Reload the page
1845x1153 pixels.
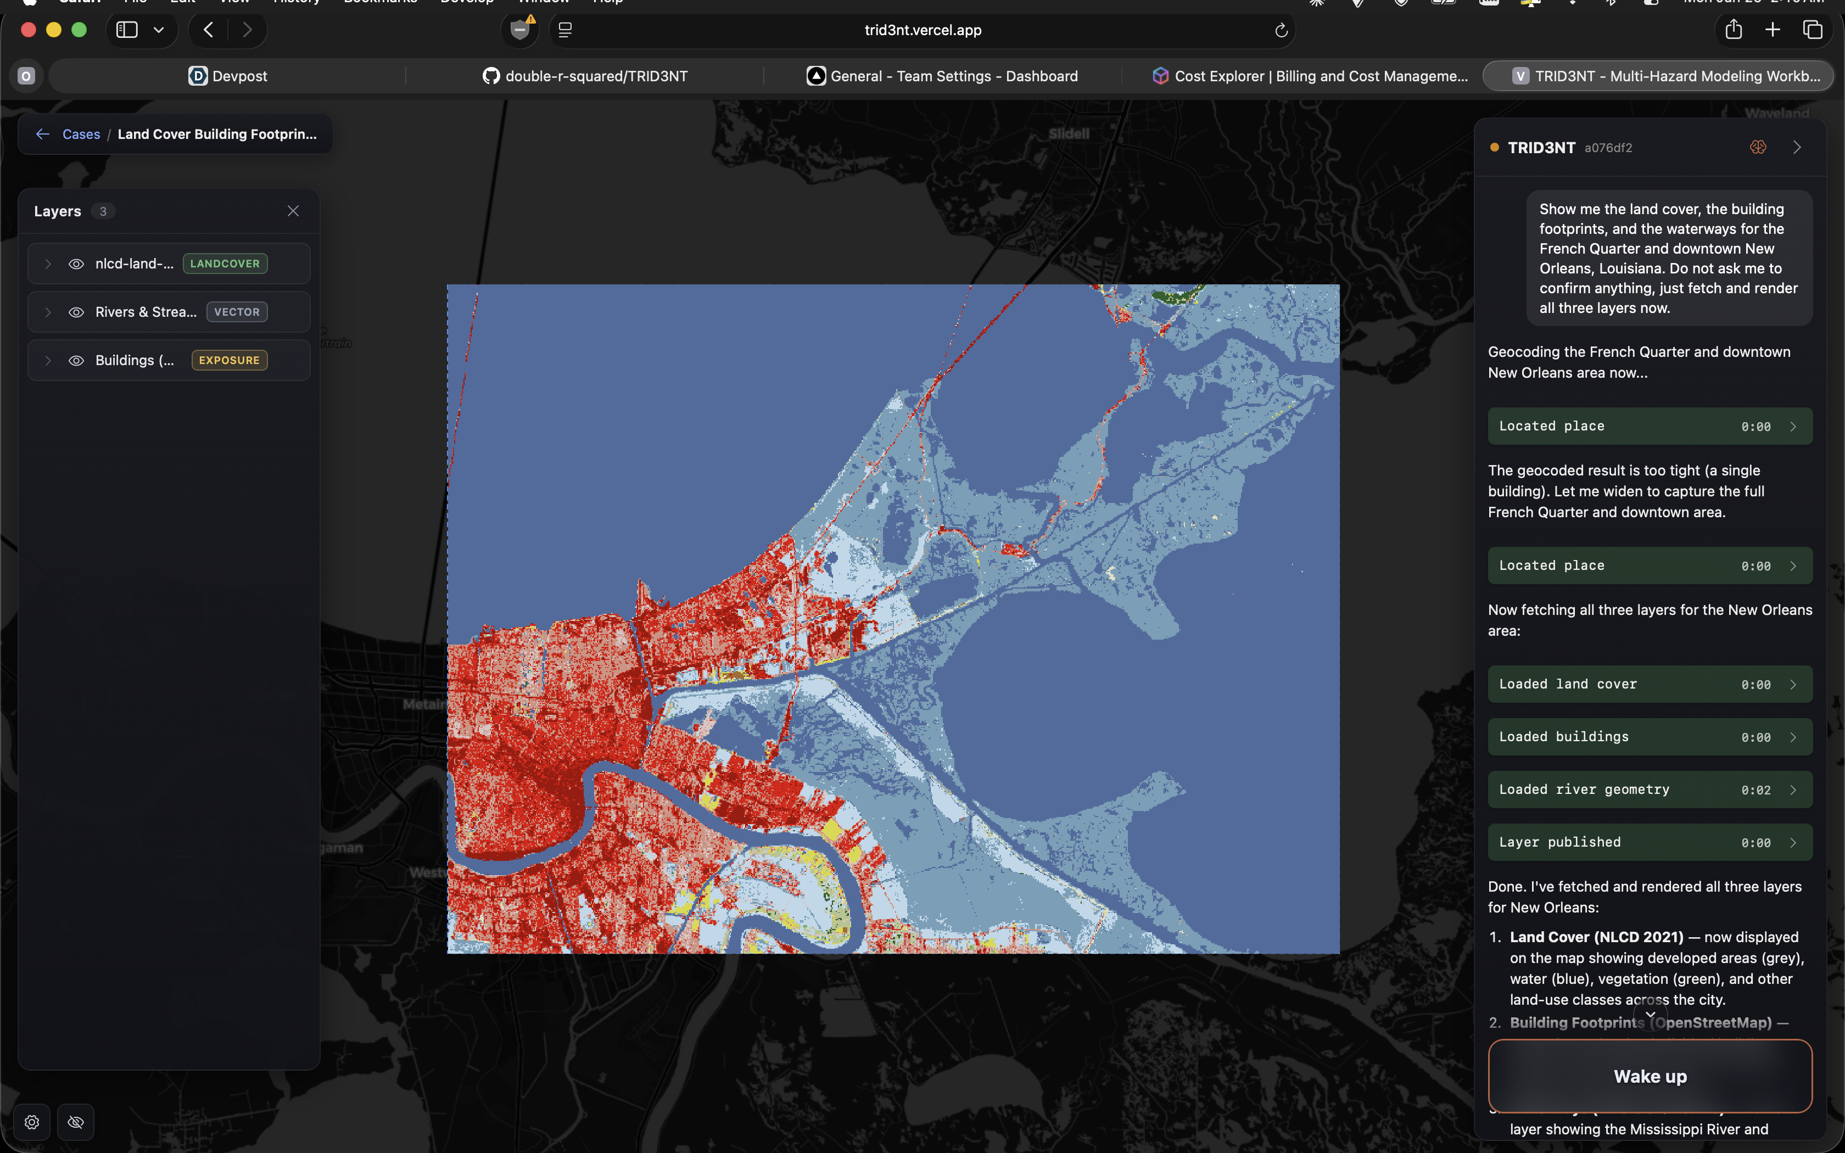[x=1281, y=30]
